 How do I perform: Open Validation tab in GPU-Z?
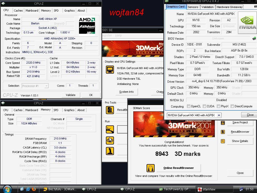click(x=208, y=7)
